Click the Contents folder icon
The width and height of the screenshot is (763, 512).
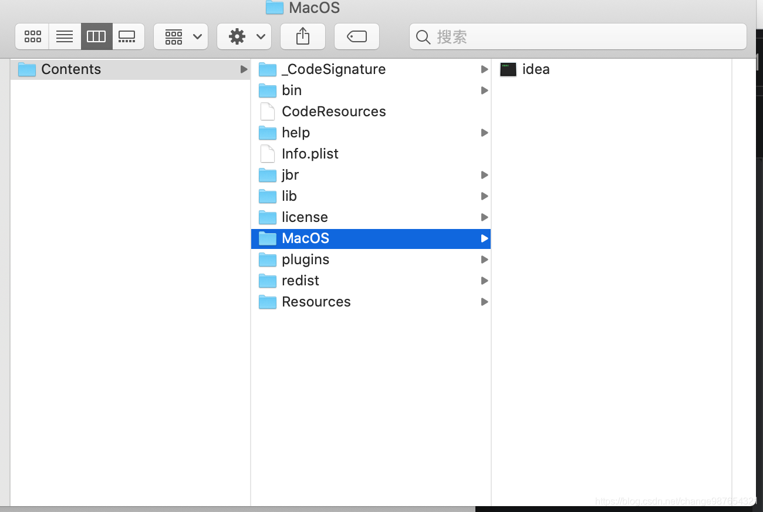pyautogui.click(x=27, y=69)
